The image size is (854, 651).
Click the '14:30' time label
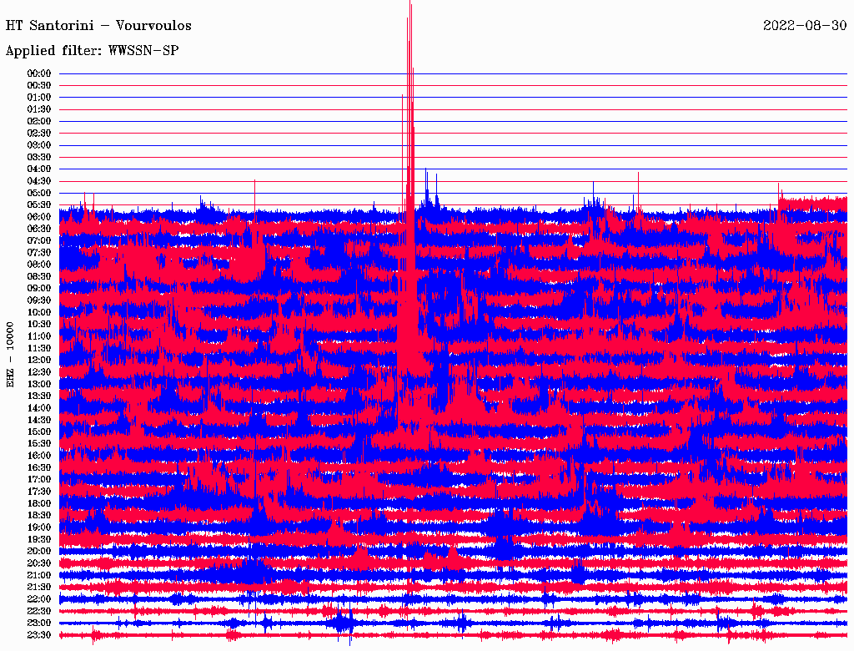pos(38,421)
